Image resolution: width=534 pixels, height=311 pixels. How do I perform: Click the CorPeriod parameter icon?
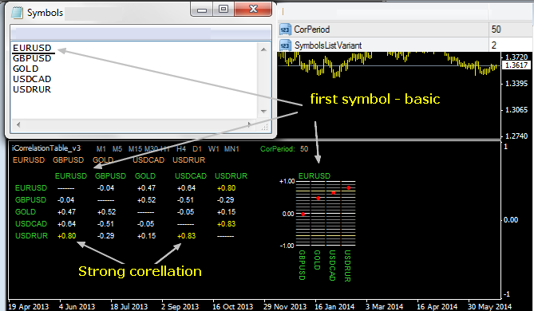285,30
